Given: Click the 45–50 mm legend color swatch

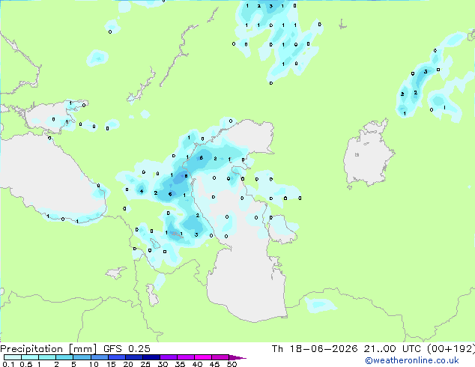Looking at the screenshot, I should pos(220,357).
